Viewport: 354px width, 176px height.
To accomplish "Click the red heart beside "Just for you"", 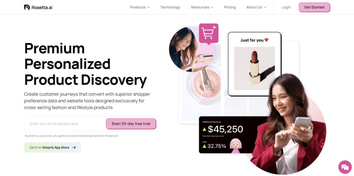I will click(266, 40).
